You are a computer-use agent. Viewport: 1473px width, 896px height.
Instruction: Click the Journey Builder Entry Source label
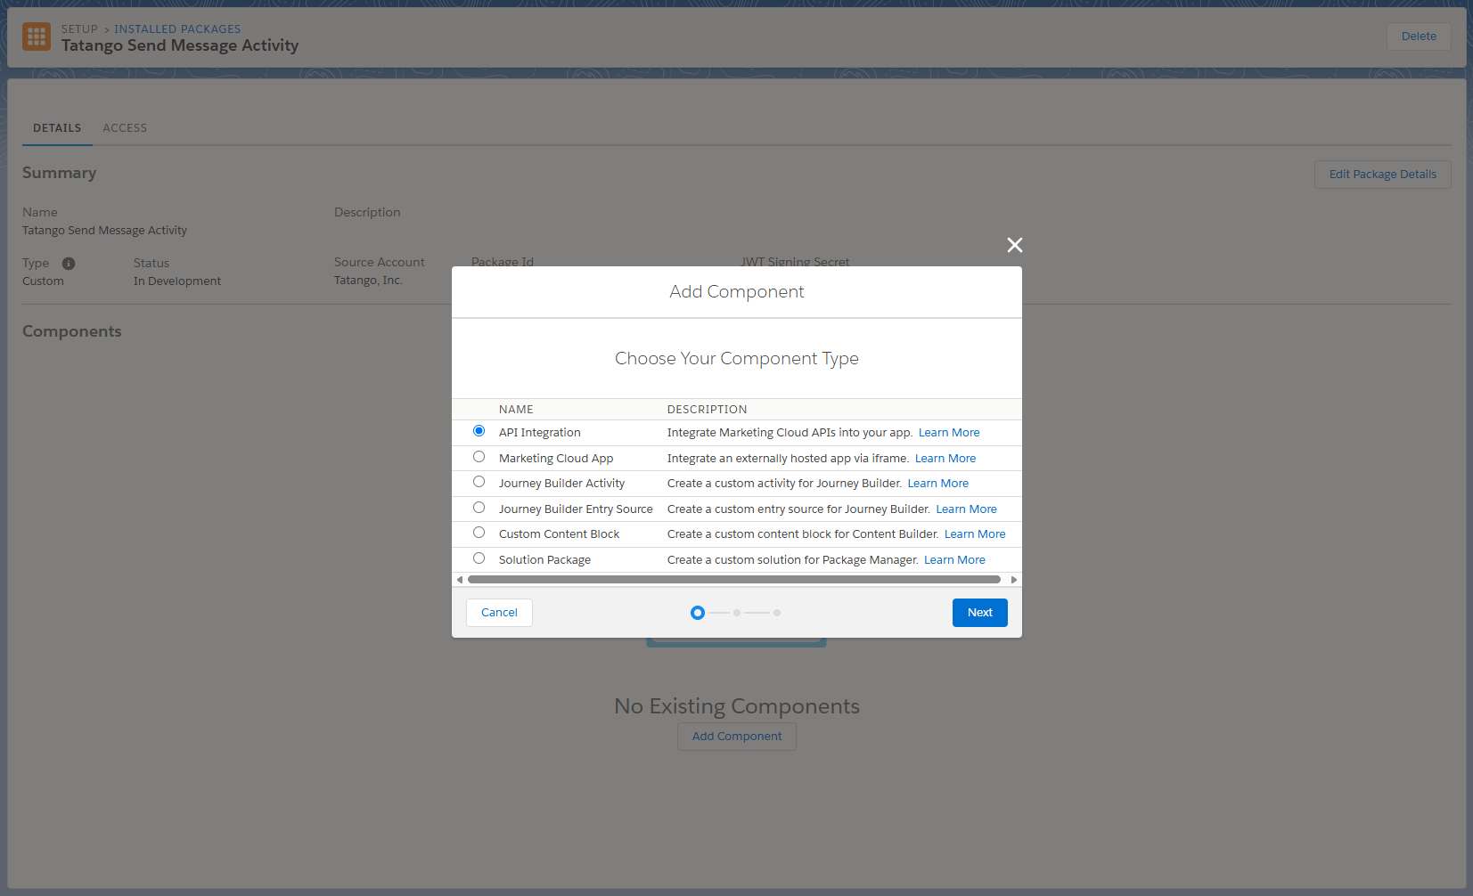(x=576, y=509)
